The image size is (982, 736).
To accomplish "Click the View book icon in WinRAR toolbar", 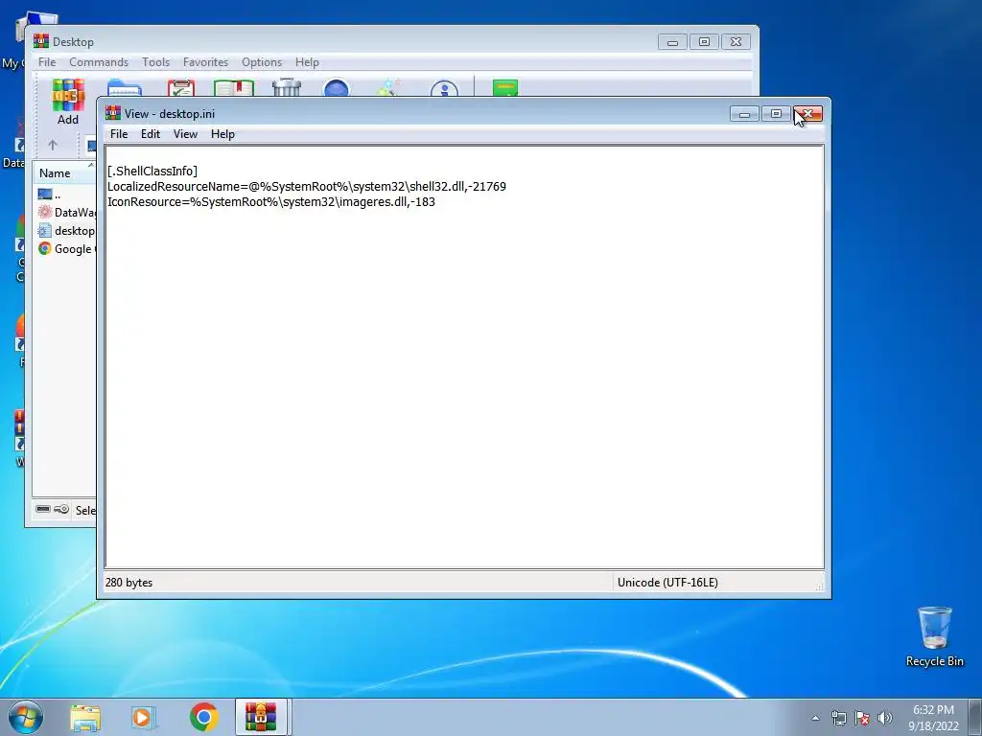I will coord(234,88).
